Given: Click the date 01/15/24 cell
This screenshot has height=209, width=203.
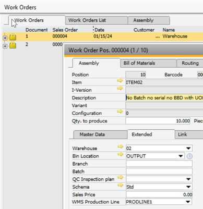Looking at the screenshot, I should click(103, 36).
